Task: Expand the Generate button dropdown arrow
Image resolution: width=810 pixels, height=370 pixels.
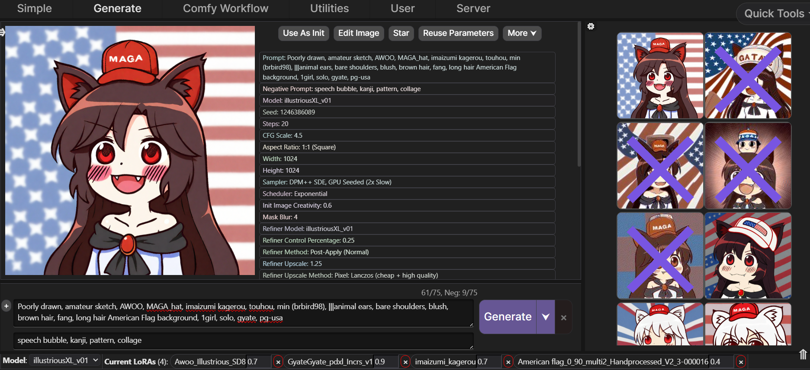Action: 546,317
